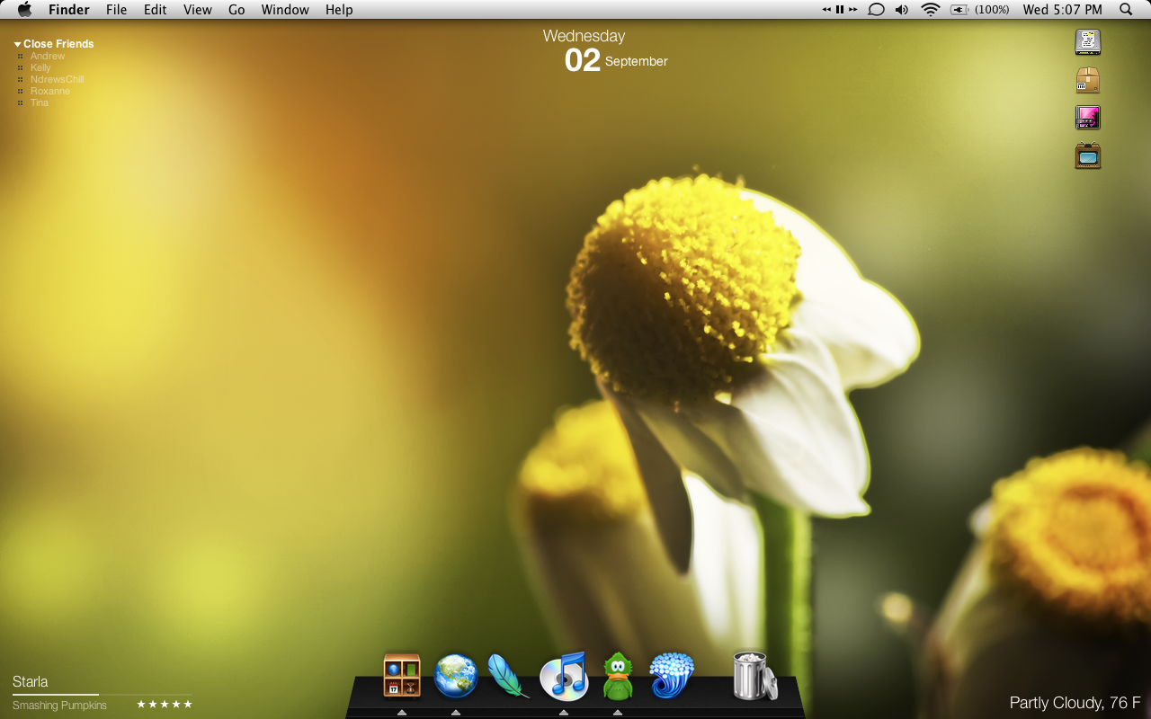Select Roxanne in Close Friends list
This screenshot has height=719, width=1151.
coord(49,91)
